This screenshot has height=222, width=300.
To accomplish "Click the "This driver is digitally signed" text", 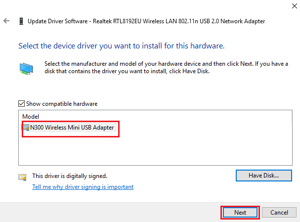I will pos(69,176).
